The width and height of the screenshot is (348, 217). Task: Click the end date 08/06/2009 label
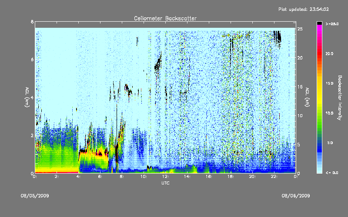296,196
